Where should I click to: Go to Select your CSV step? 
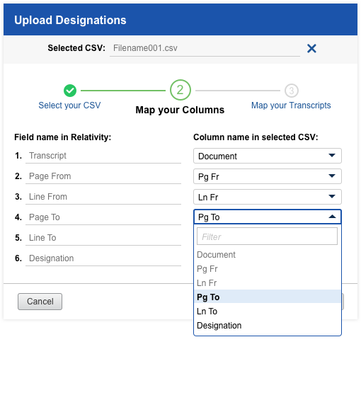tap(69, 105)
